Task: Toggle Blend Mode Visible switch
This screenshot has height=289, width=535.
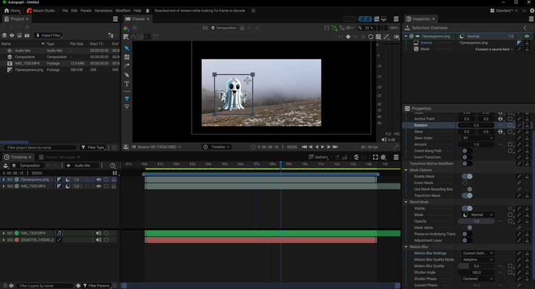Action: coord(467,208)
